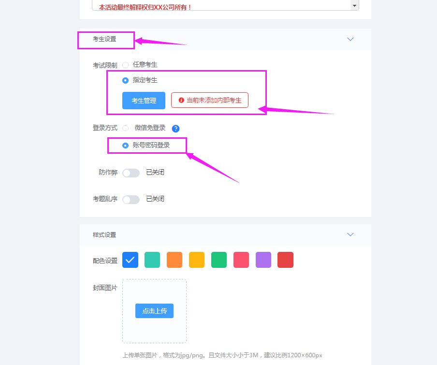The width and height of the screenshot is (437, 365).
Task: Select the teal color swatch
Action: [152, 260]
